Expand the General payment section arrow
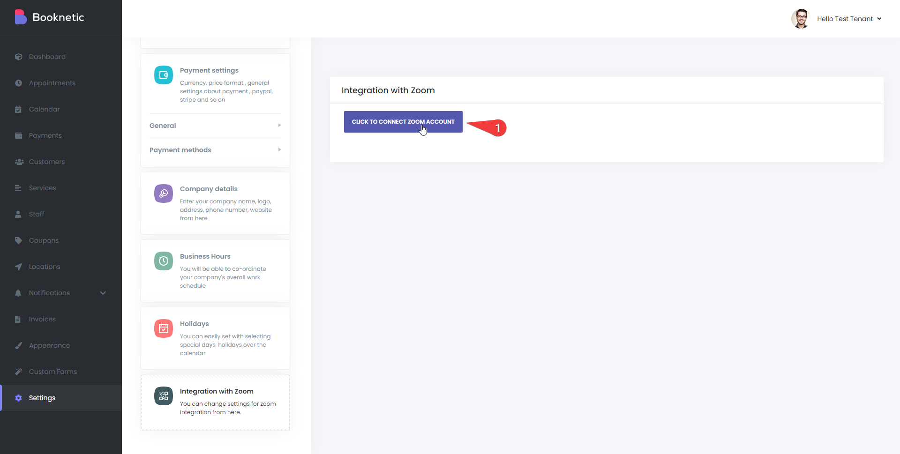This screenshot has width=900, height=454. pos(279,125)
